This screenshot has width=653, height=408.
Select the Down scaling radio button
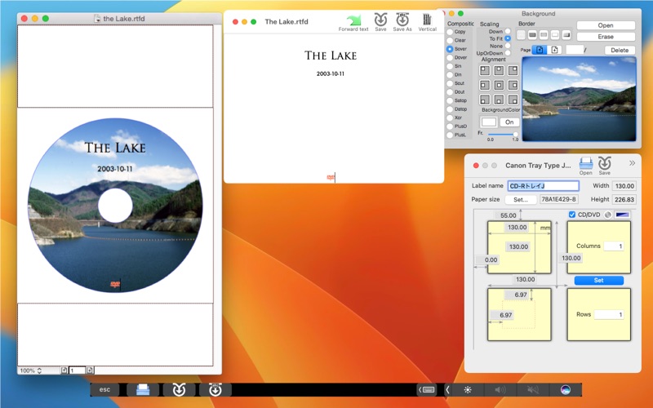(x=508, y=31)
